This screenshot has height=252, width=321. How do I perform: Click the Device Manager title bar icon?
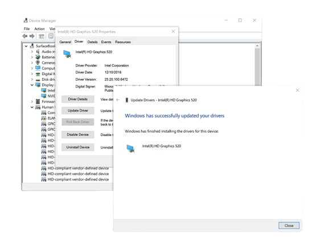26,20
